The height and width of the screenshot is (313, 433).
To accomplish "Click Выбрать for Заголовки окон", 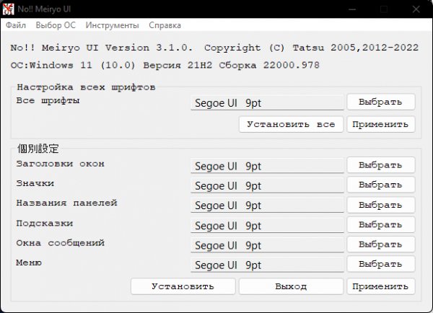I will tap(381, 165).
